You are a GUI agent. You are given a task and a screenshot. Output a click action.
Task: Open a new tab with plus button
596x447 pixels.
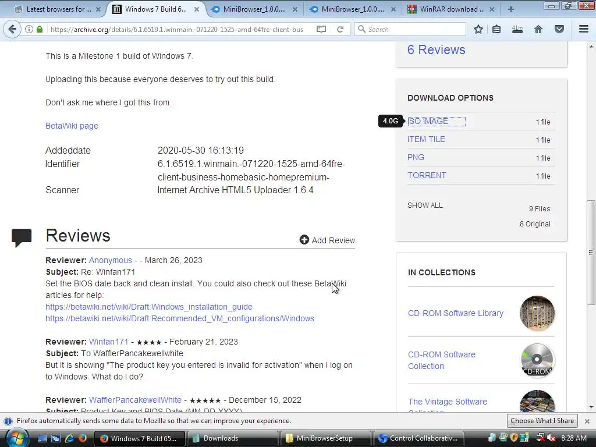(x=511, y=9)
